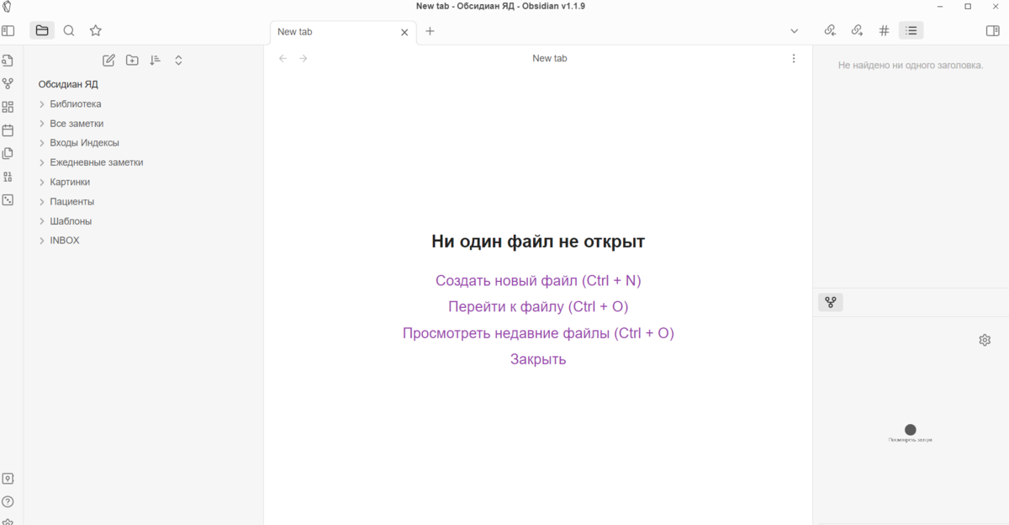
Task: Click the binary digits ribbon icon
Action: coord(8,177)
